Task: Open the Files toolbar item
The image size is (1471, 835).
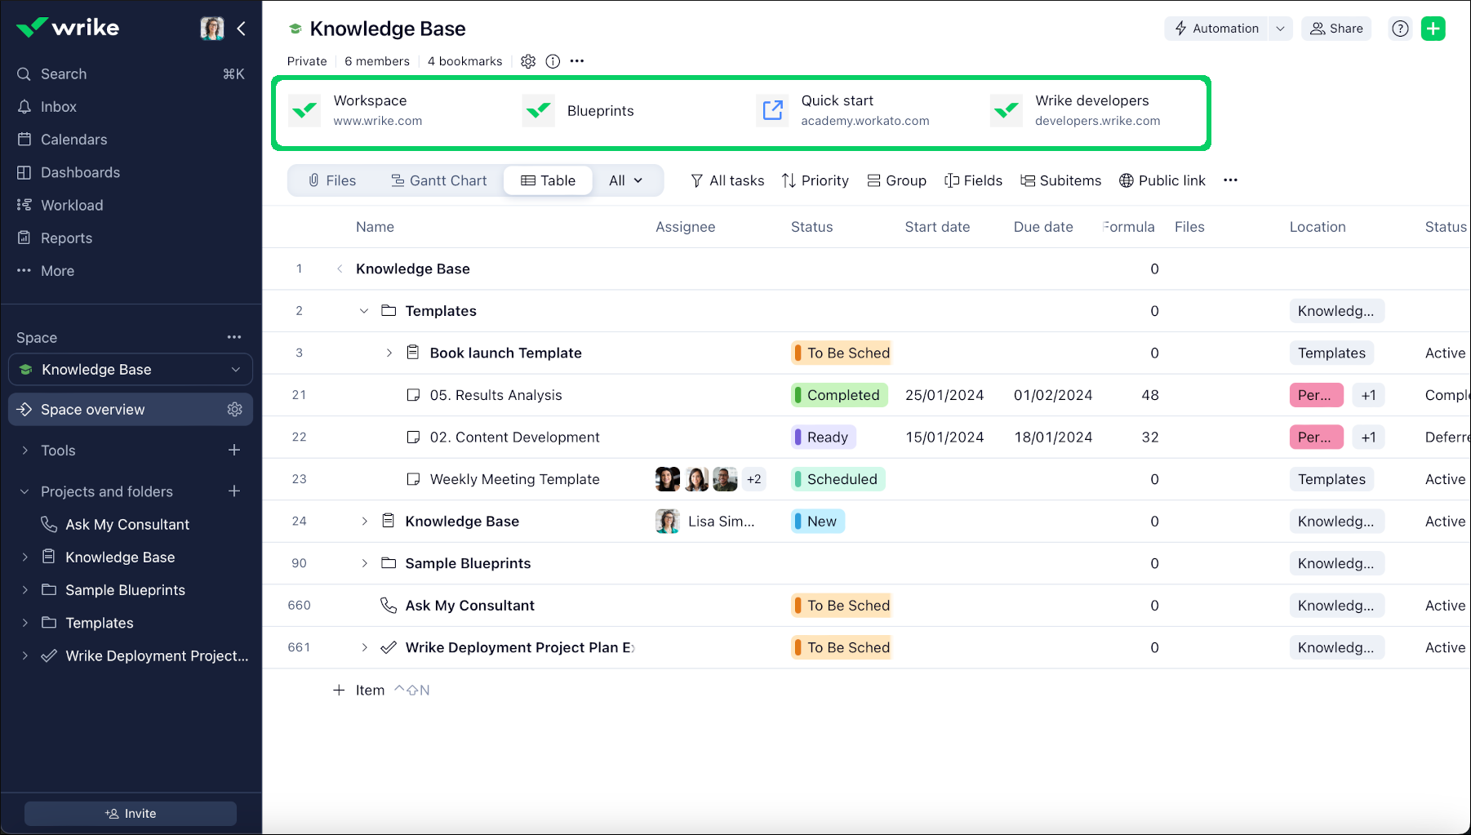Action: (332, 180)
